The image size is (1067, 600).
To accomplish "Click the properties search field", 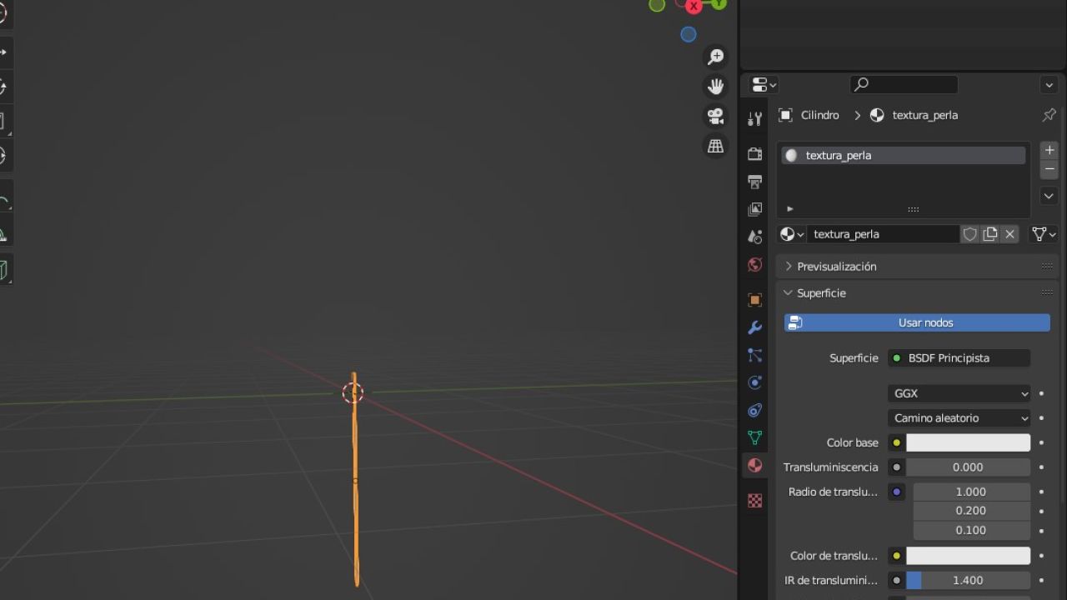I will pos(904,84).
